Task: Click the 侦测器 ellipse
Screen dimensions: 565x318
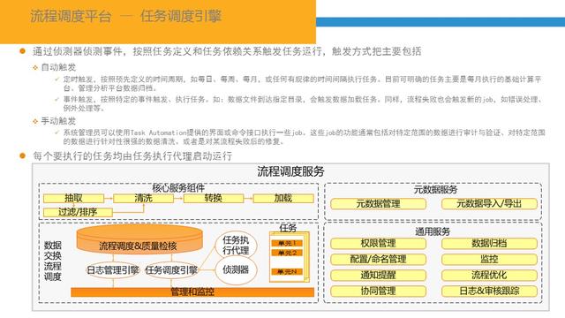Action: click(236, 269)
